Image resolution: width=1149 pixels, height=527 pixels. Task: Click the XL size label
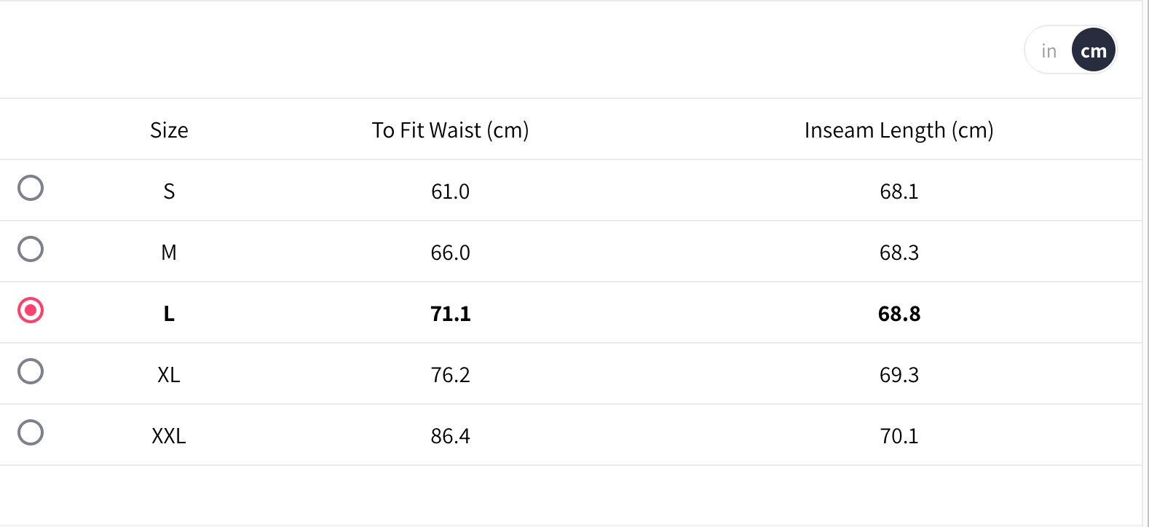169,375
